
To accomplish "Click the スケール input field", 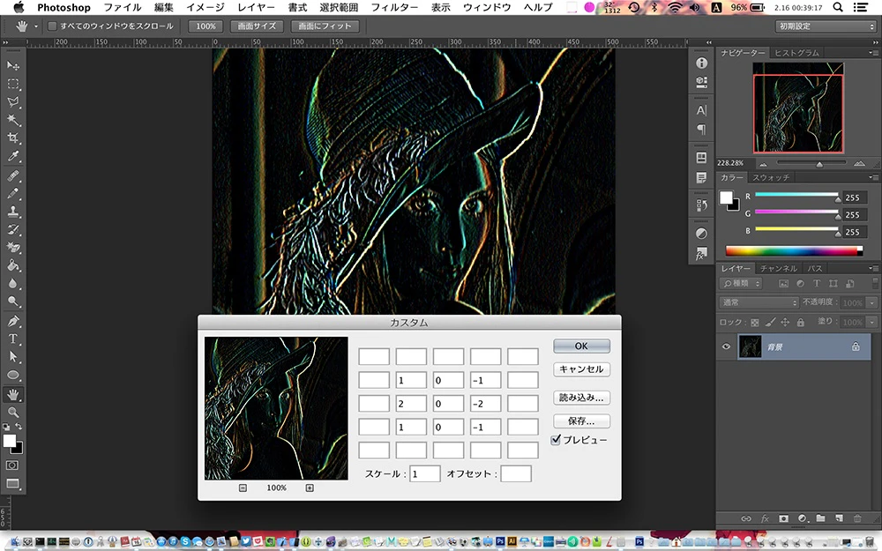I will coord(425,474).
